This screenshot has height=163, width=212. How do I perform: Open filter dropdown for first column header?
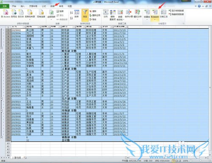click(x=24, y=27)
